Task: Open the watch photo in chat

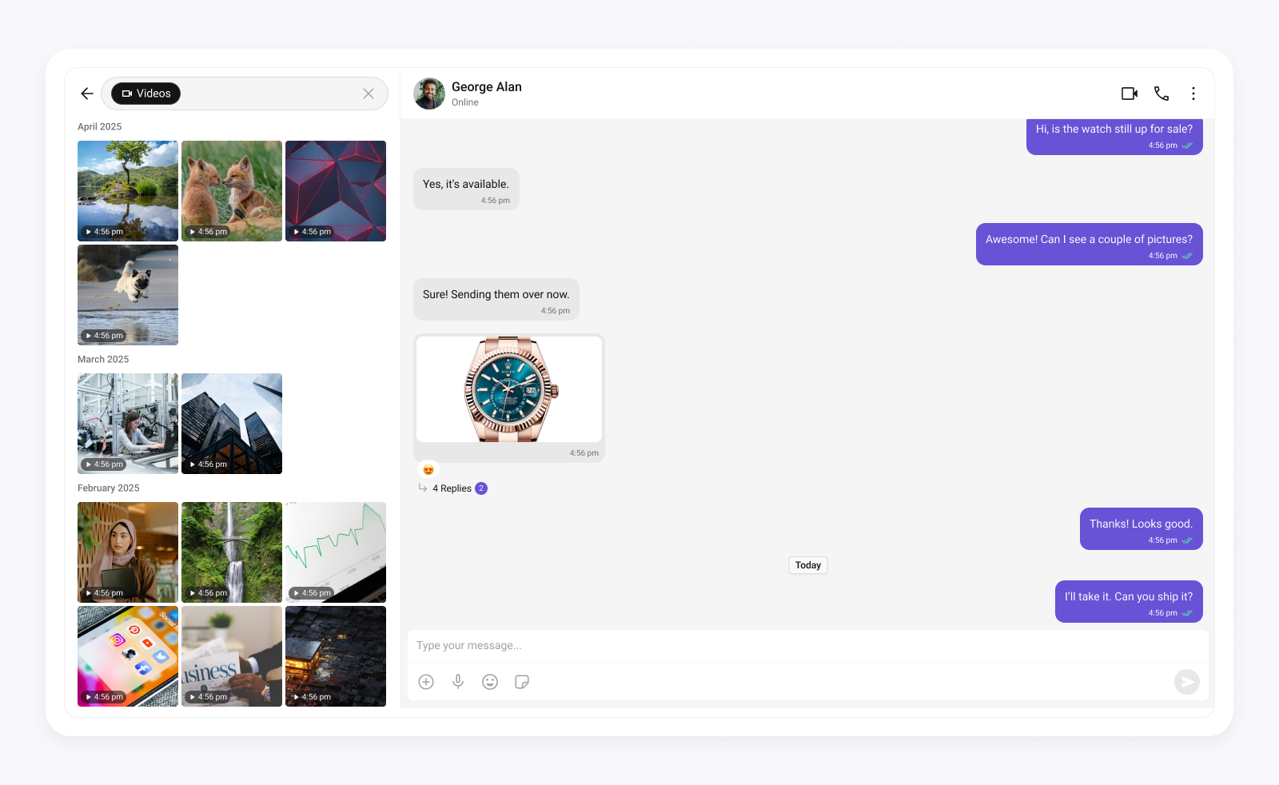Action: [x=509, y=389]
